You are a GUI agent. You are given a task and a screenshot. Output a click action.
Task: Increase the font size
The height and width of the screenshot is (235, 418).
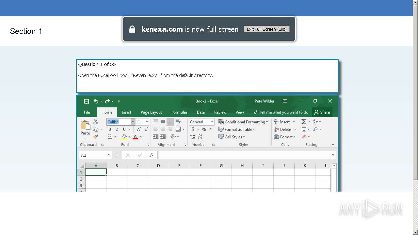coord(139,129)
